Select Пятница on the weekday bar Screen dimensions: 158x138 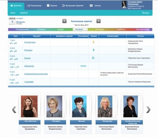click(100, 29)
